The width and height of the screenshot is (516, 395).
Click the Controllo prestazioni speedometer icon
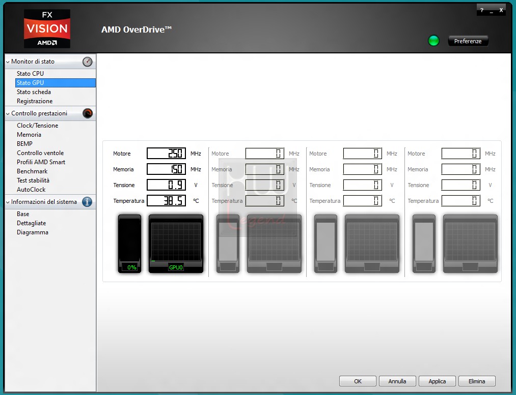(x=88, y=113)
